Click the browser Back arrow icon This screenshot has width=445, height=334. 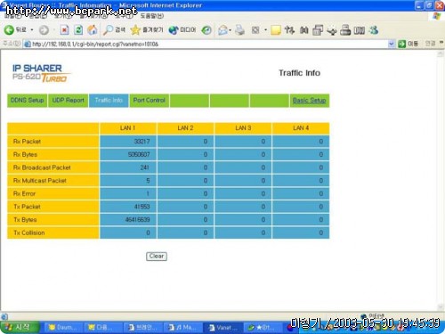coord(9,30)
